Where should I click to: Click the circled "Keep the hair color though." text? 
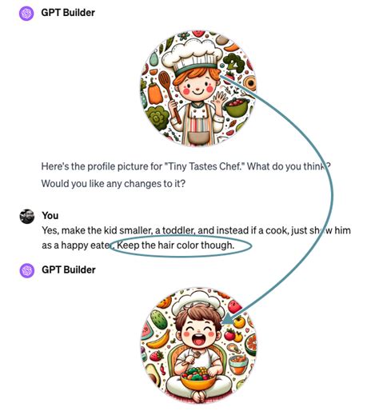(176, 245)
